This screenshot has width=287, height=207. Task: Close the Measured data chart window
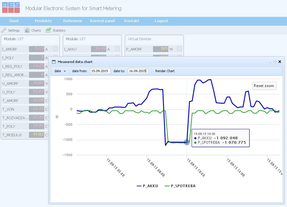(280, 62)
